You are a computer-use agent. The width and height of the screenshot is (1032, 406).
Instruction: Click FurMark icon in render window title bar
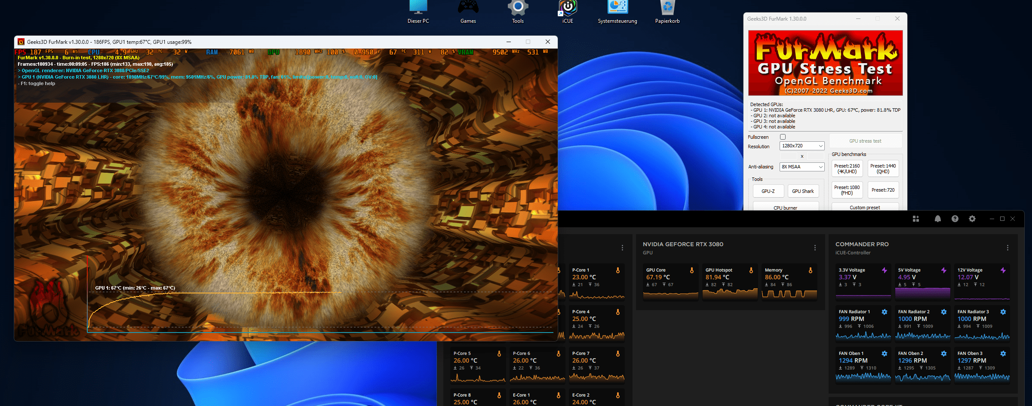pos(21,42)
